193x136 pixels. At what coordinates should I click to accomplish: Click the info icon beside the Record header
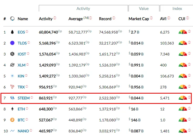(114, 18)
